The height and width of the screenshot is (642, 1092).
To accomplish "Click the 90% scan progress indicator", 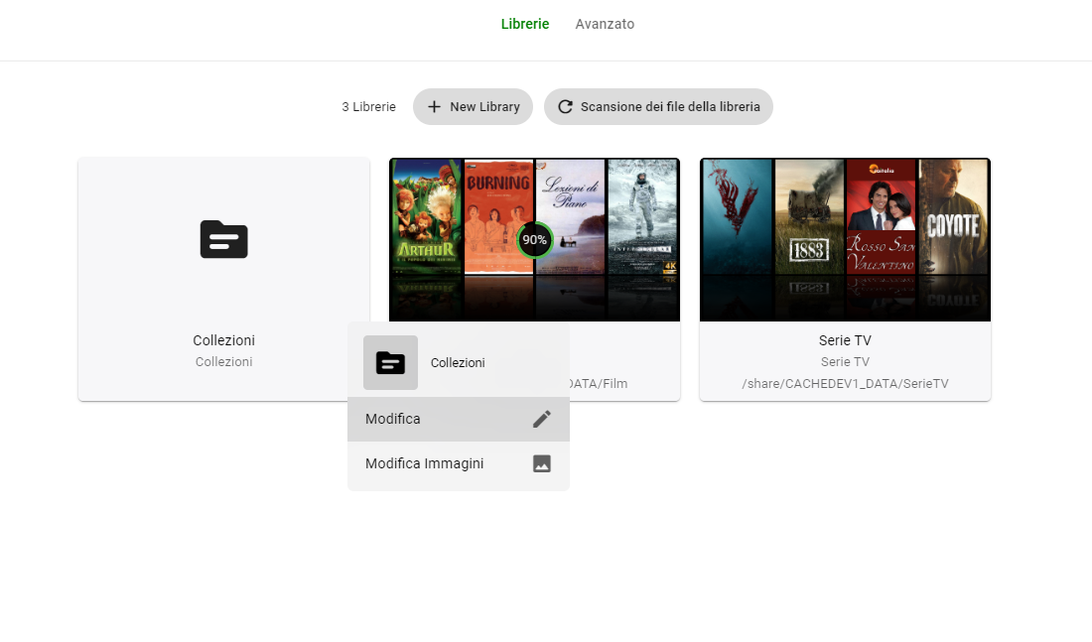I will (534, 240).
